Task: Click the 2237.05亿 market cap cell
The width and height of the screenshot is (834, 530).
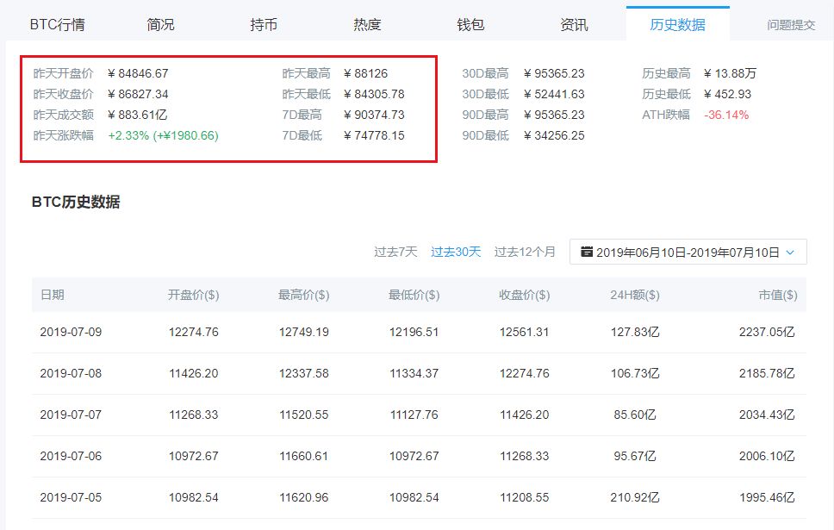Action: click(767, 332)
